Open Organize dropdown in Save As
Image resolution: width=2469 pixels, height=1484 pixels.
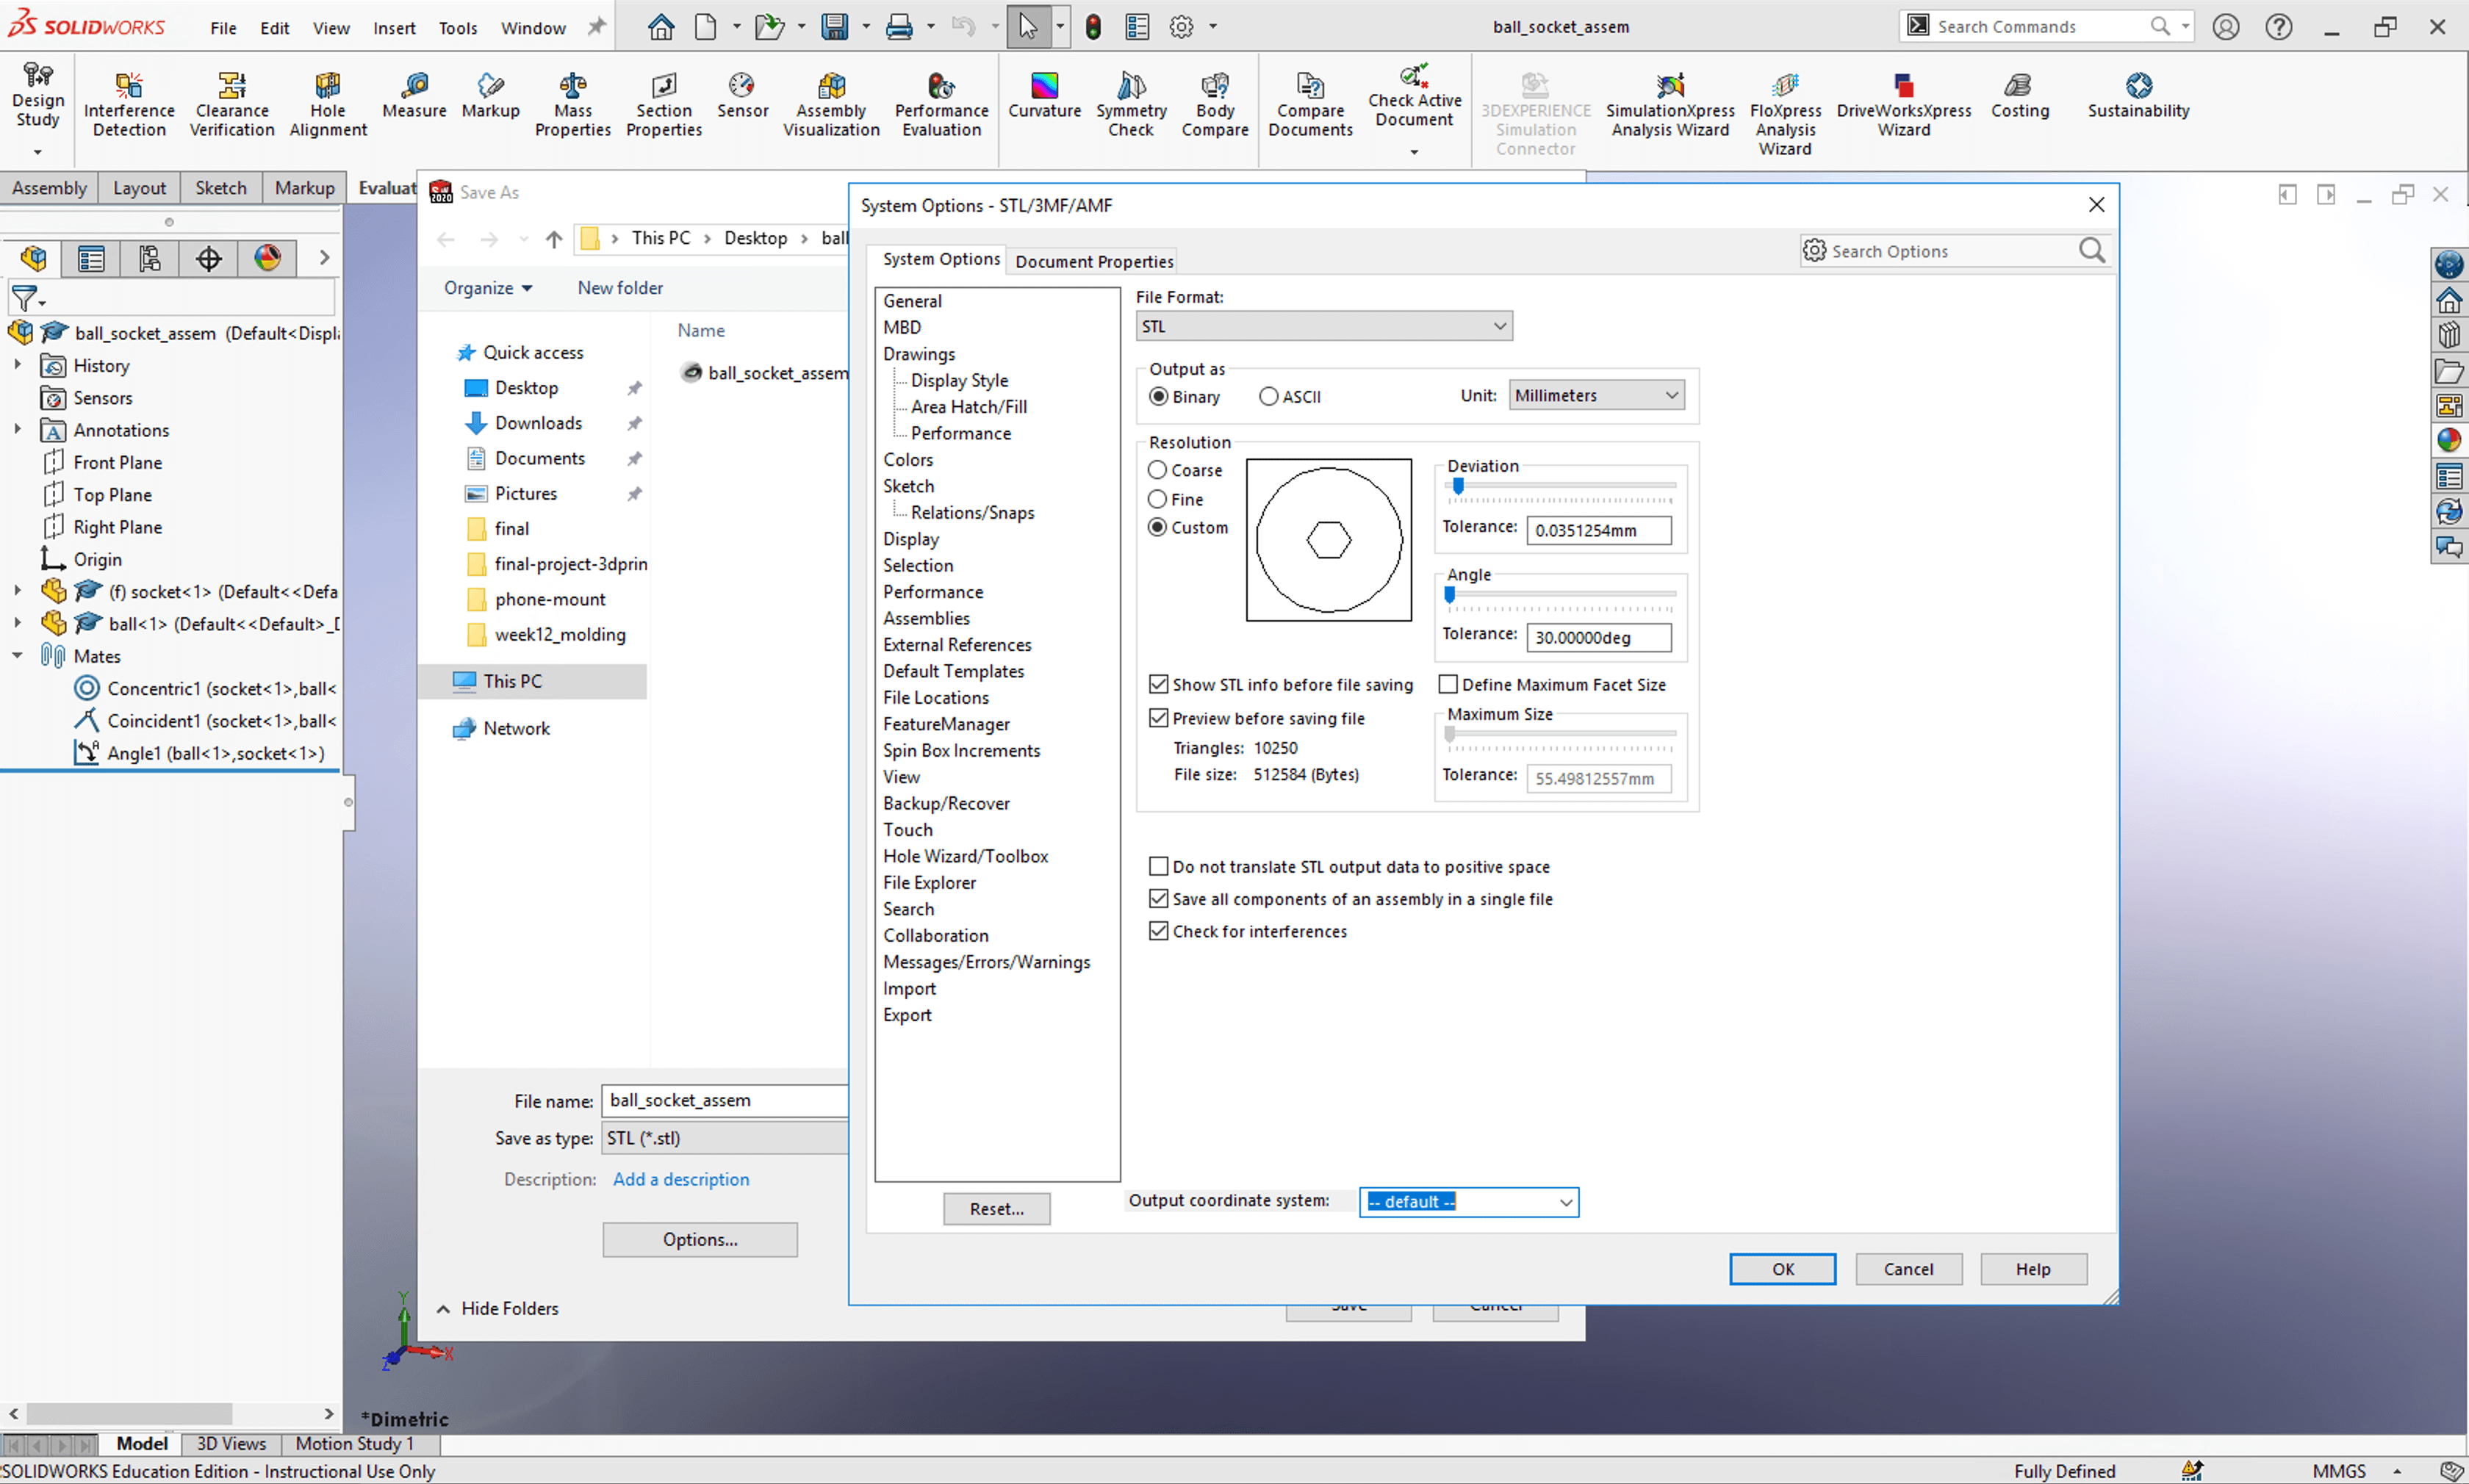tap(488, 288)
